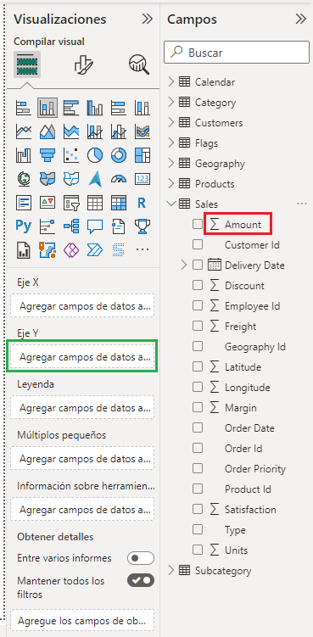Add the Python visual

24,226
